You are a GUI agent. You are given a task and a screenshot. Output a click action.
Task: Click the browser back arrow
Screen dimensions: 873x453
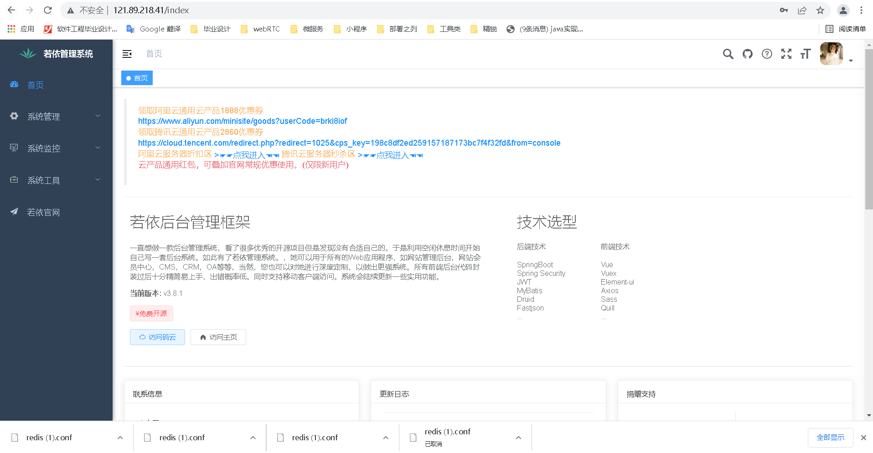tap(11, 10)
